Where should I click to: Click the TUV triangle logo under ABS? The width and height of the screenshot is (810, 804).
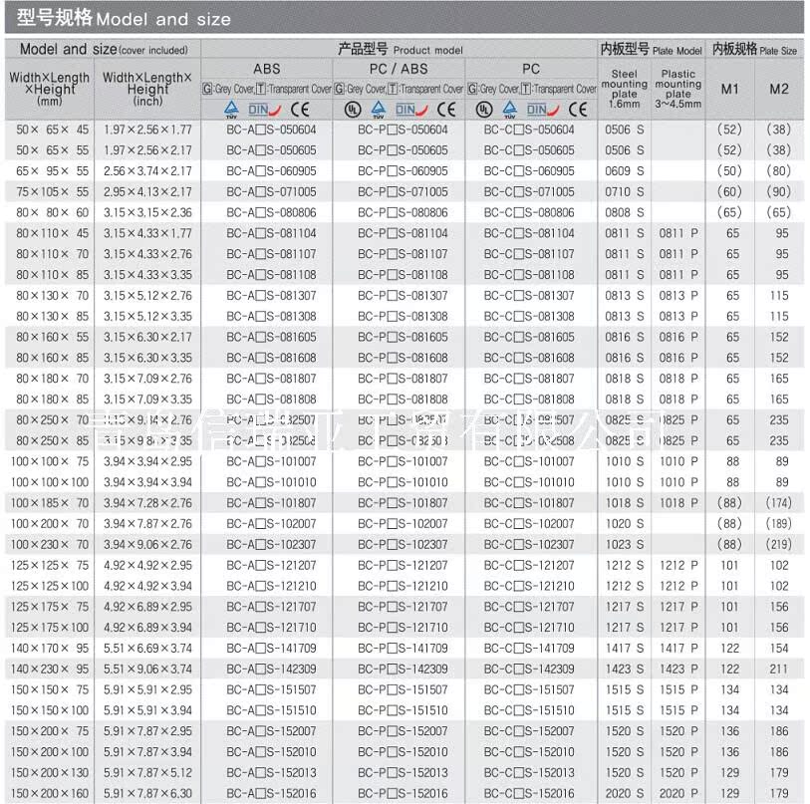click(231, 110)
